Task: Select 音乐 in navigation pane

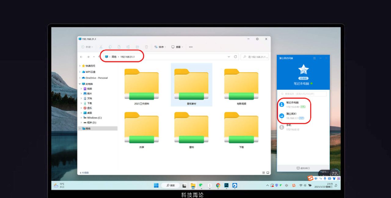Action: tap(87, 108)
